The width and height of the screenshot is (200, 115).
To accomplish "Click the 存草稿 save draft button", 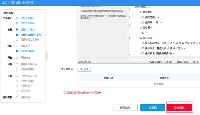I will click(x=152, y=108).
